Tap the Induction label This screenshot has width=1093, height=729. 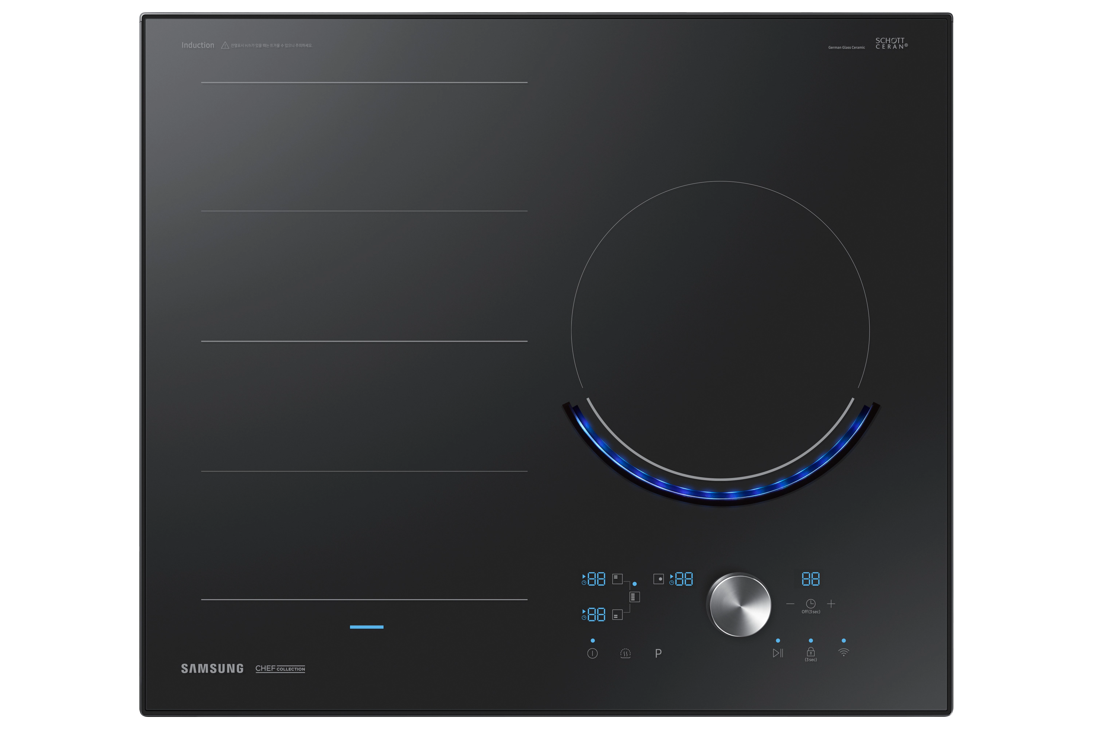[198, 45]
